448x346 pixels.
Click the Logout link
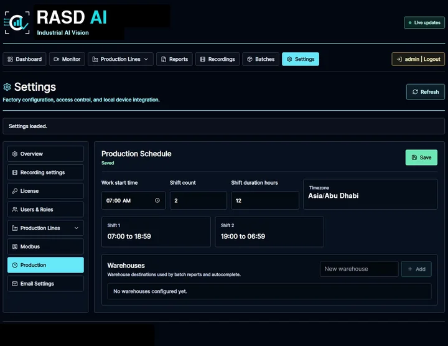click(432, 59)
